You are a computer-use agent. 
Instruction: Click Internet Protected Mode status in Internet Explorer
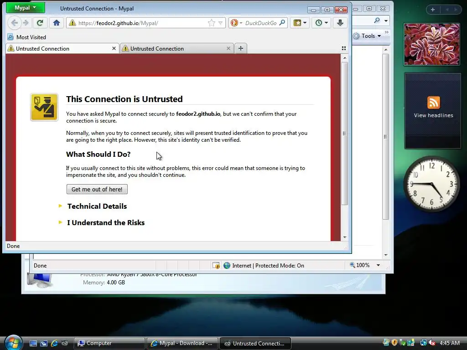[264, 266]
